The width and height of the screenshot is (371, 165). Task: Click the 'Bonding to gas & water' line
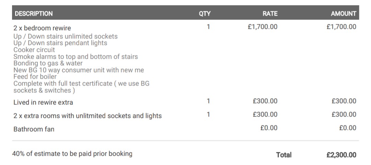point(48,63)
